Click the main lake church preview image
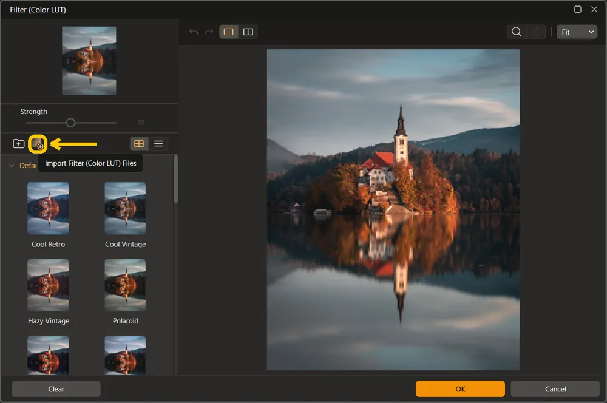 point(393,209)
